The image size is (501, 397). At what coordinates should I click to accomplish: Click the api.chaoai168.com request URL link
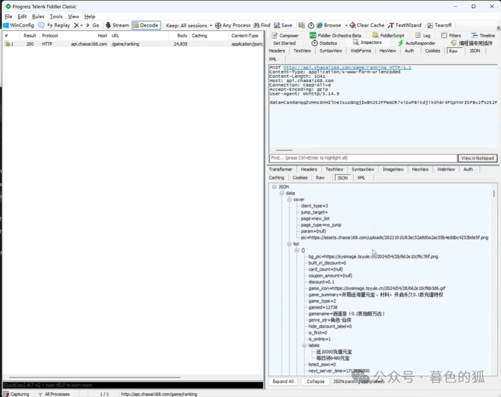(347, 67)
